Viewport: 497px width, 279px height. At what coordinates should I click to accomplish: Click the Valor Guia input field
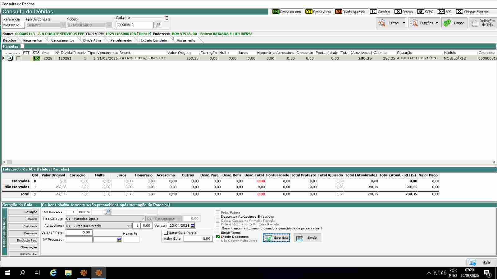(x=198, y=239)
